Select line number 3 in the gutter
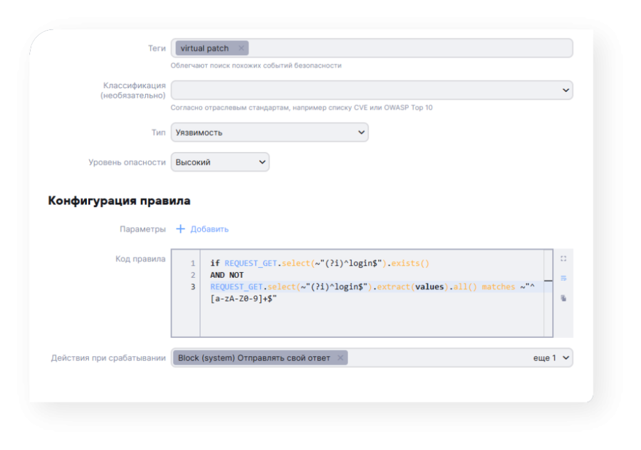 point(193,287)
